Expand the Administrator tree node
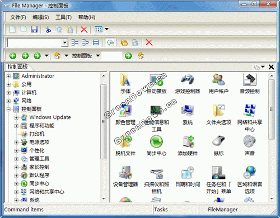Image resolution: width=280 pixels, height=218 pixels. coord(8,76)
